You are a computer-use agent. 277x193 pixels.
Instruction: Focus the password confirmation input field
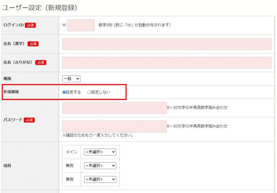114,126
